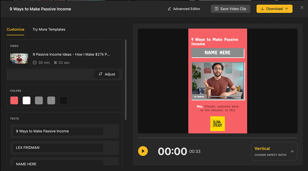Open the Download dropdown menu

pyautogui.click(x=274, y=9)
